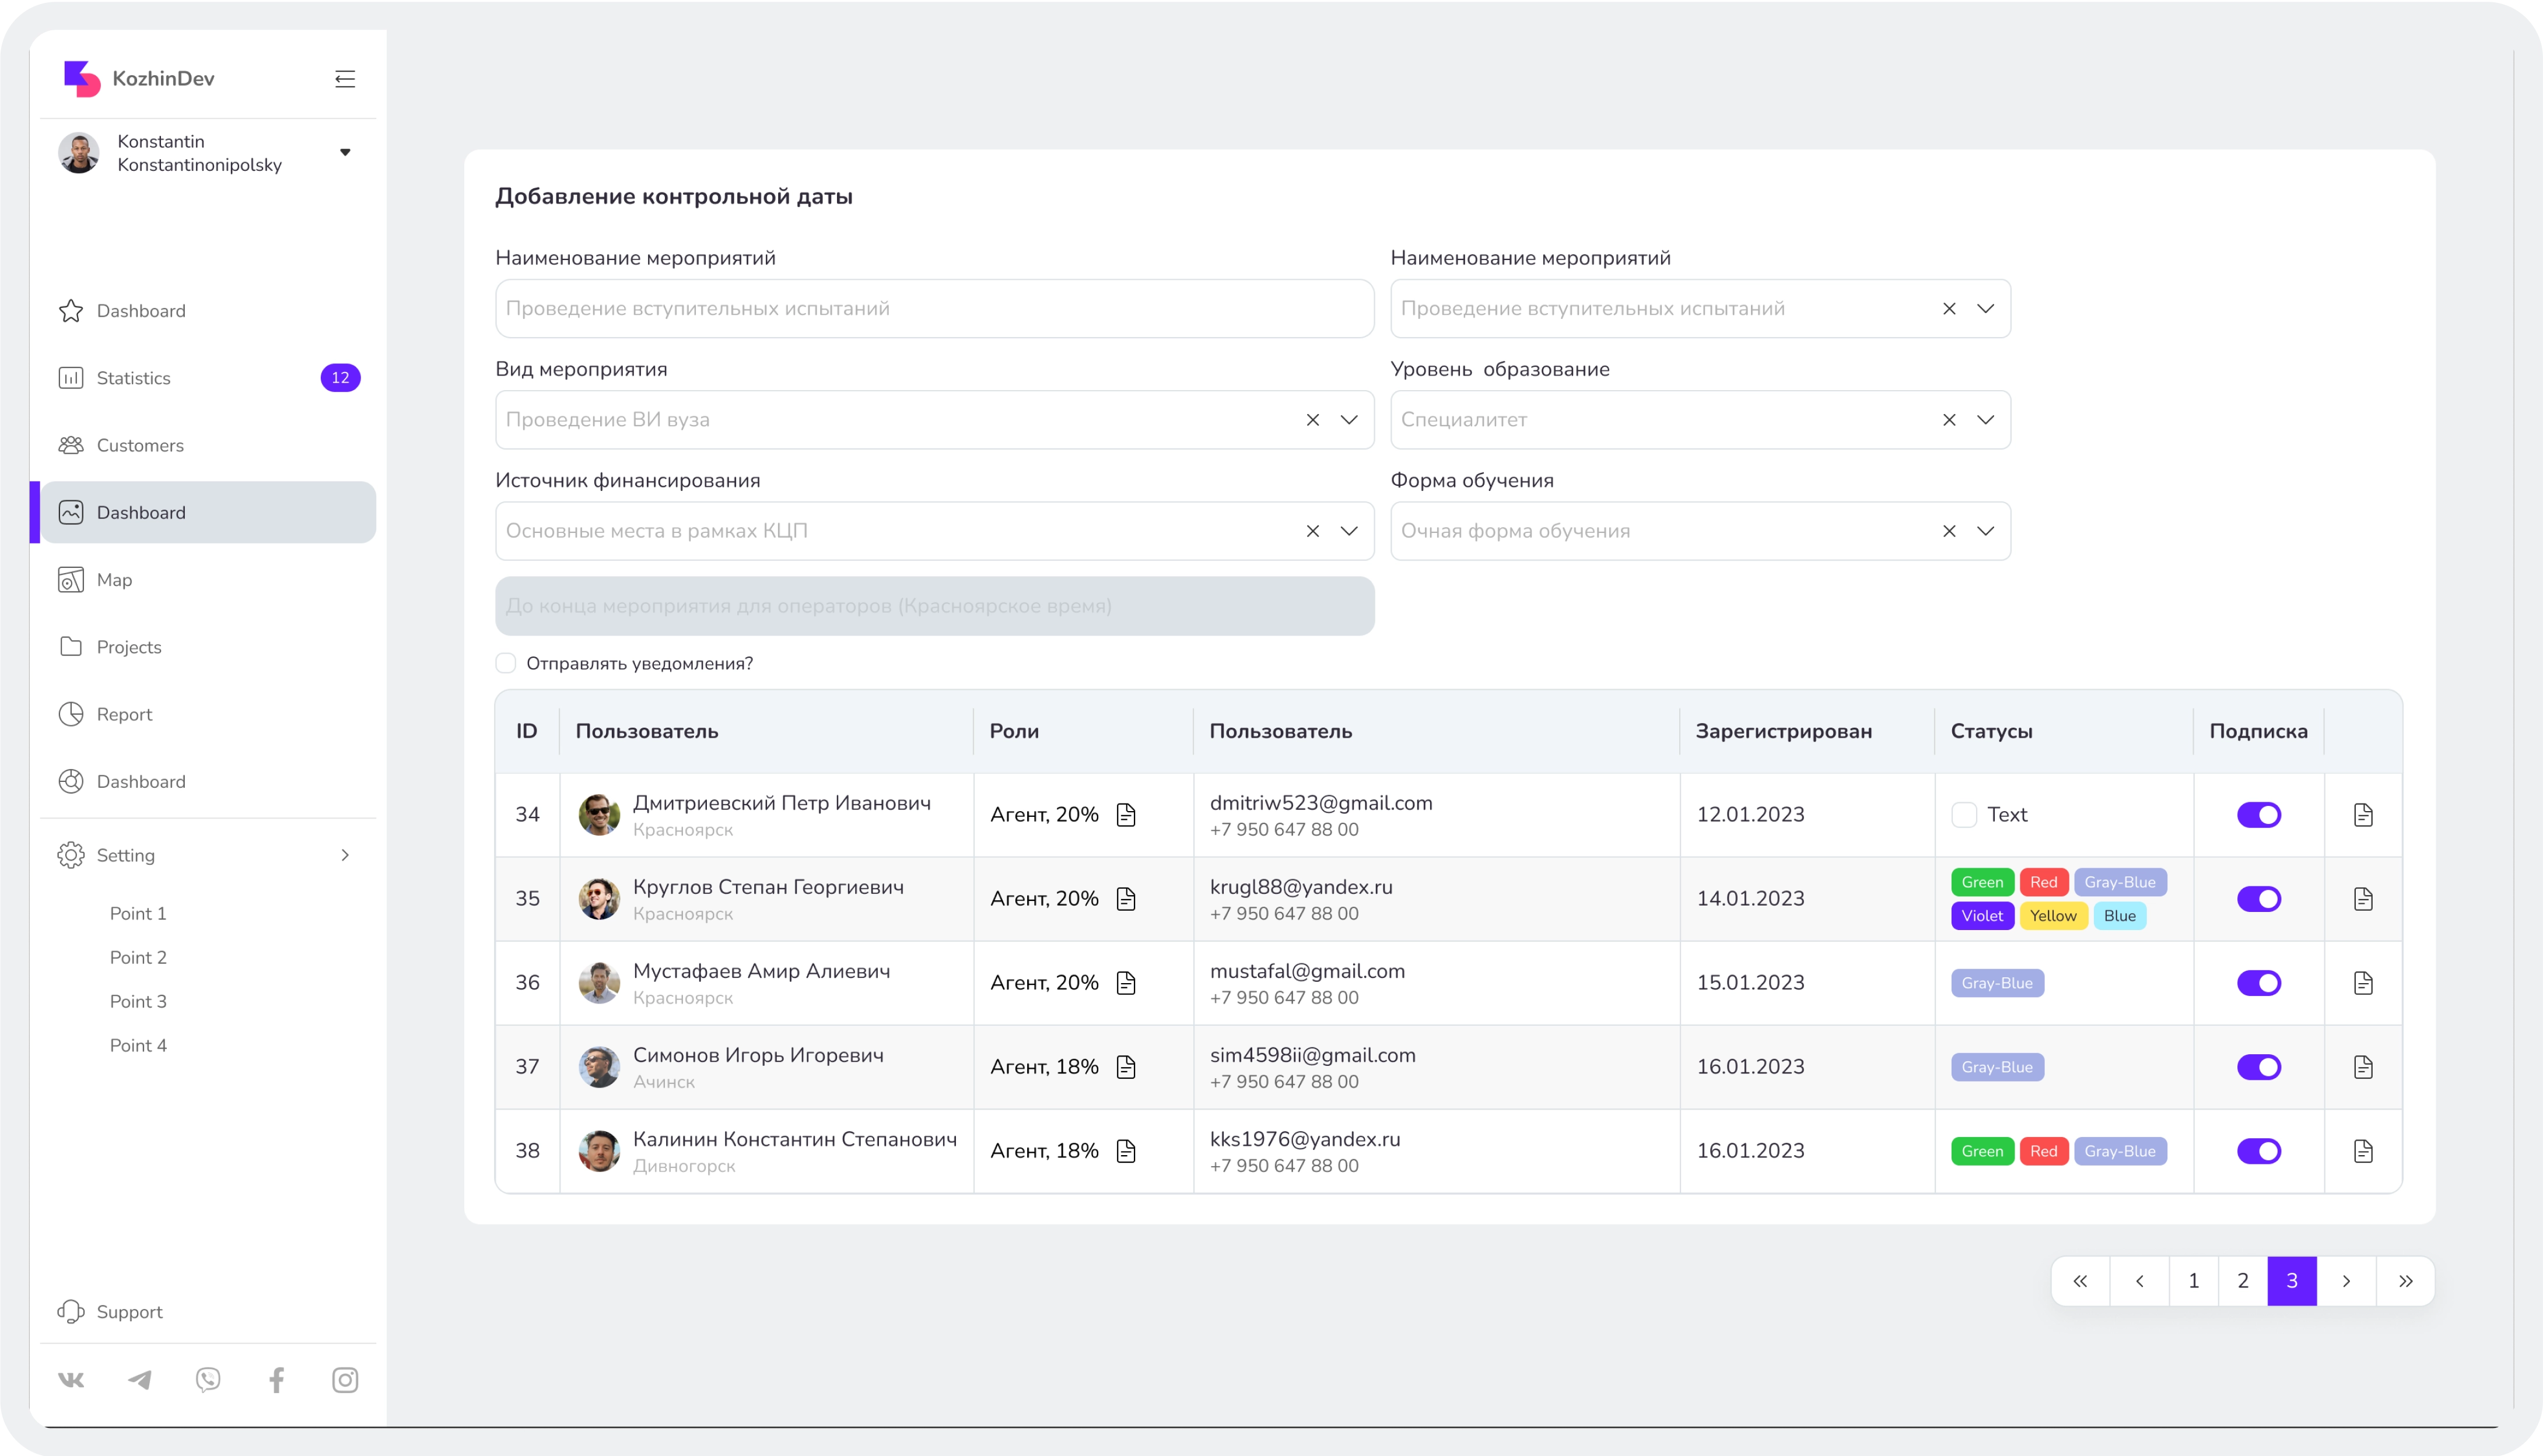Image resolution: width=2543 pixels, height=1456 pixels.
Task: Click Yellow status tag in row 35
Action: 2053,916
